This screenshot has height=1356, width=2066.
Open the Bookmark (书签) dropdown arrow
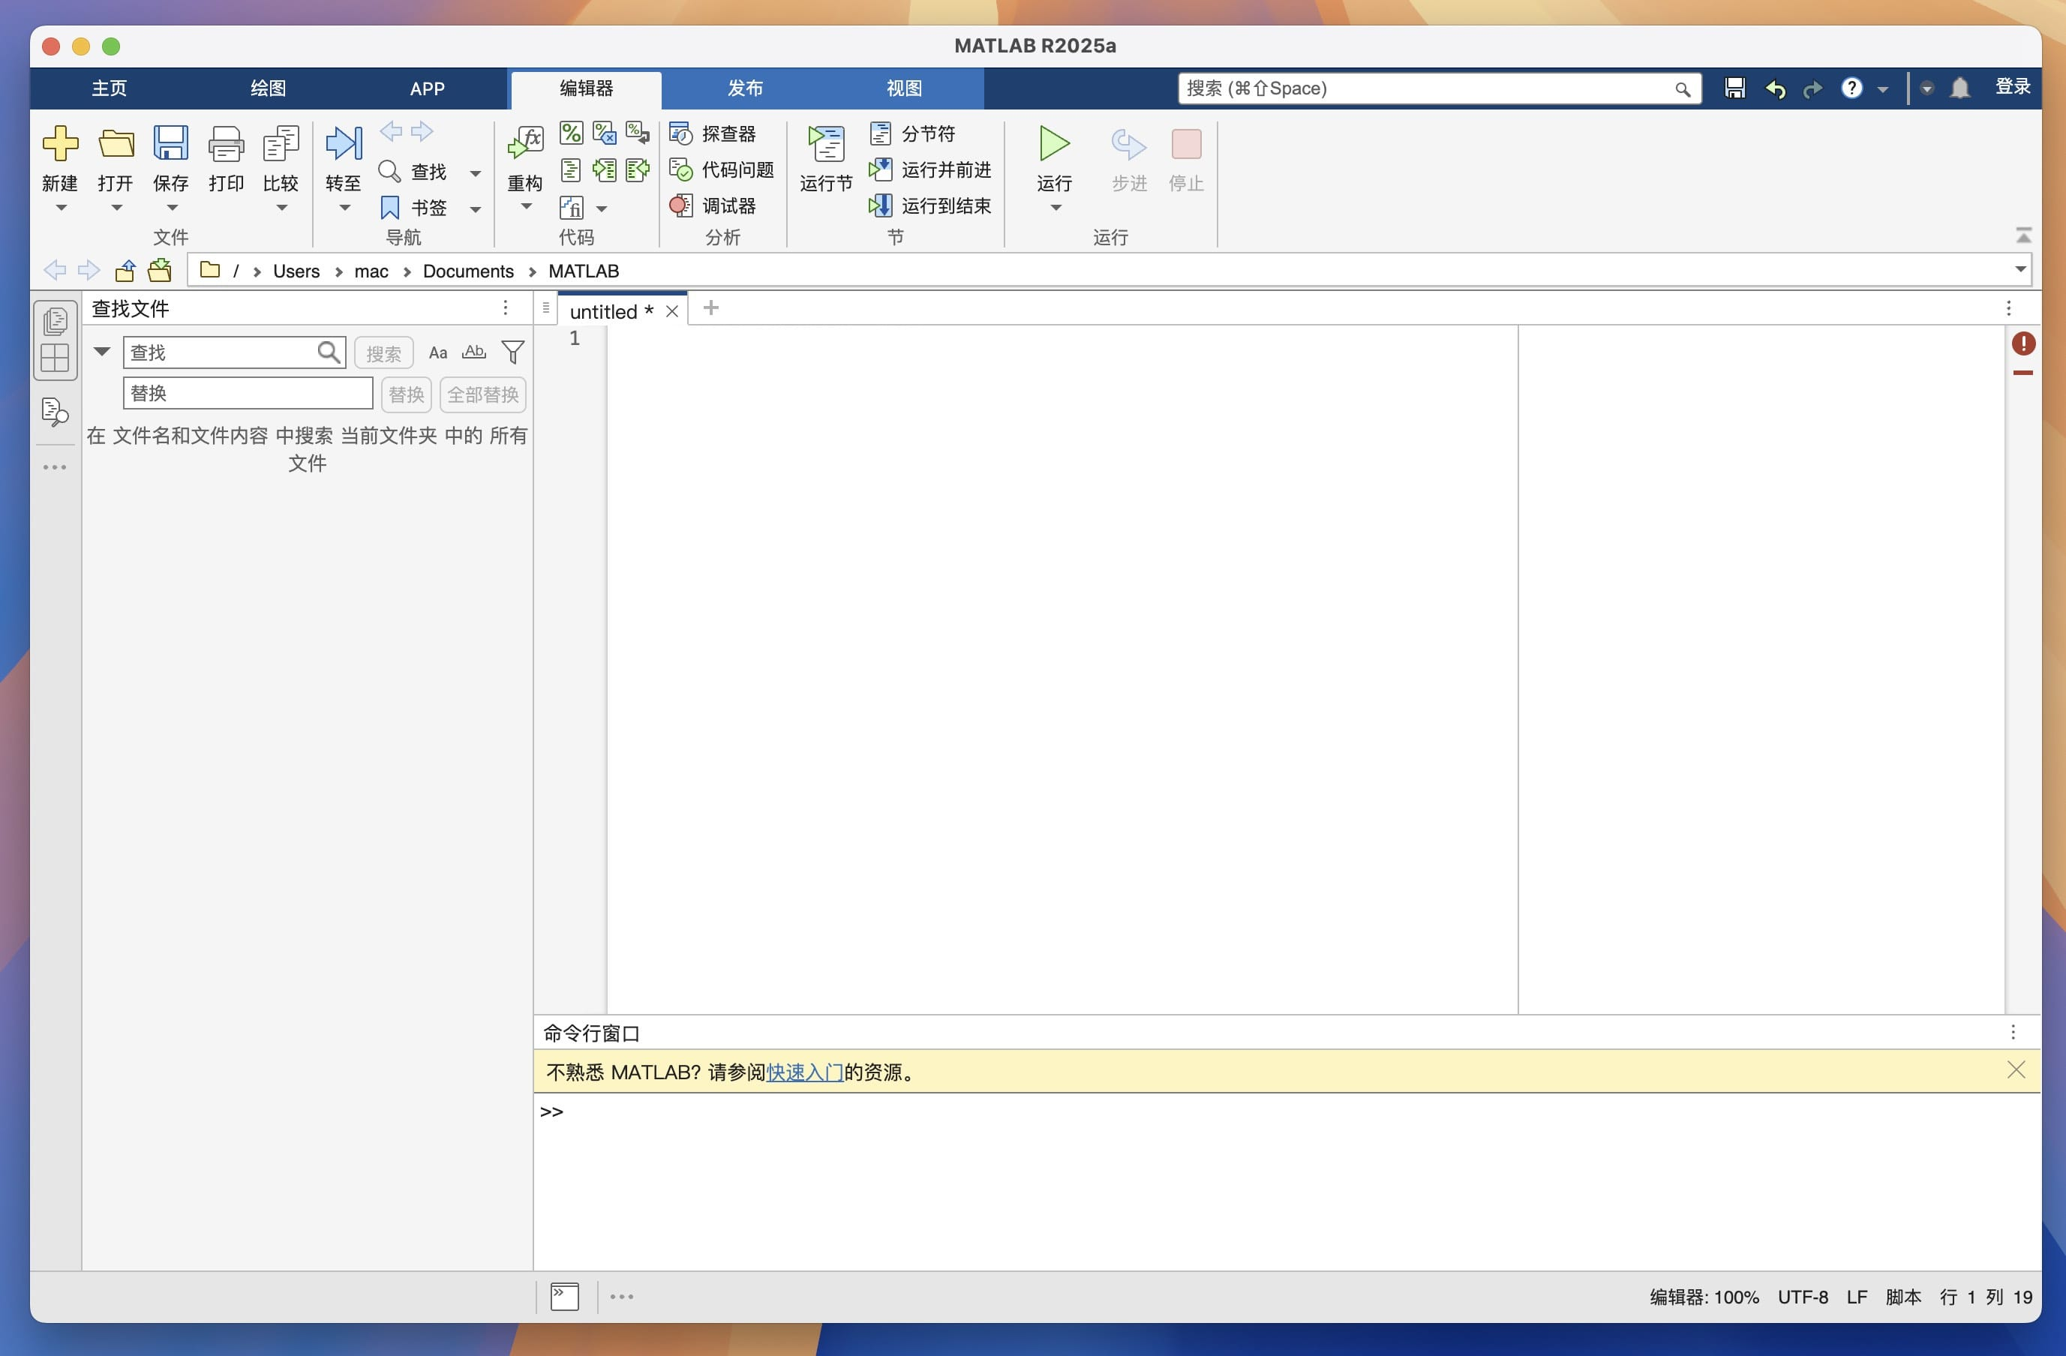coord(475,209)
